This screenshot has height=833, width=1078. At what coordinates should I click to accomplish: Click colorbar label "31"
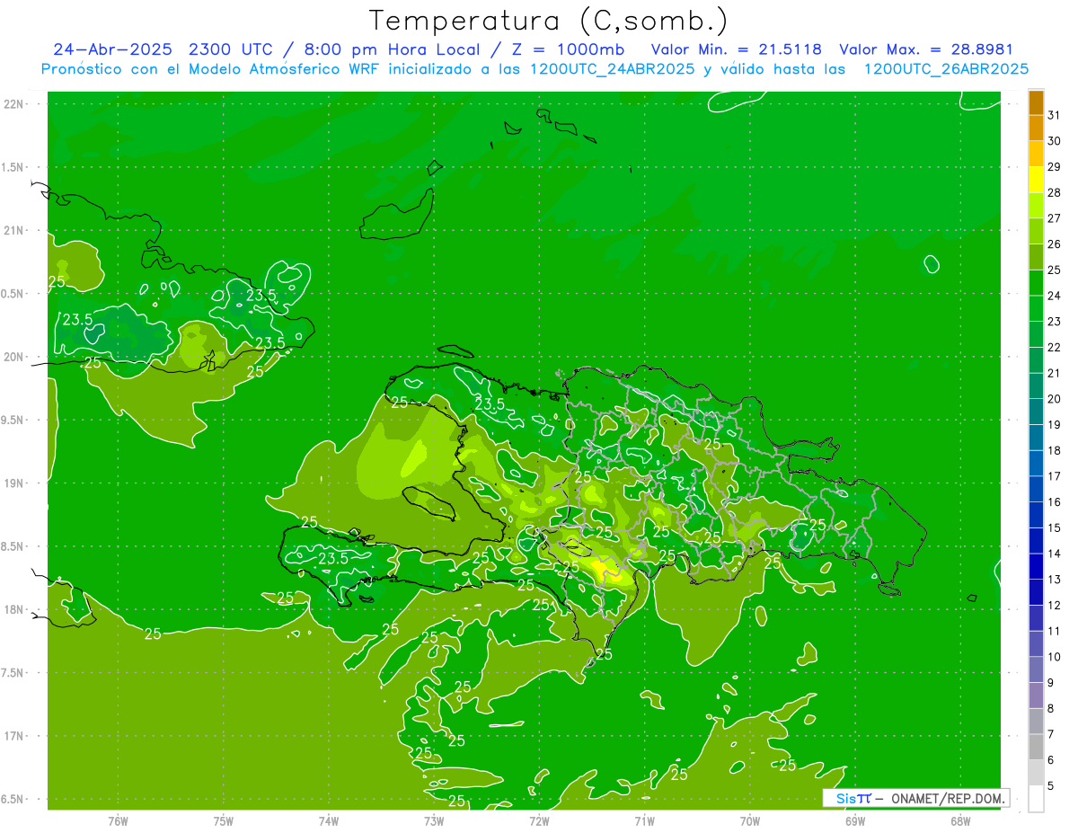pos(1054,115)
